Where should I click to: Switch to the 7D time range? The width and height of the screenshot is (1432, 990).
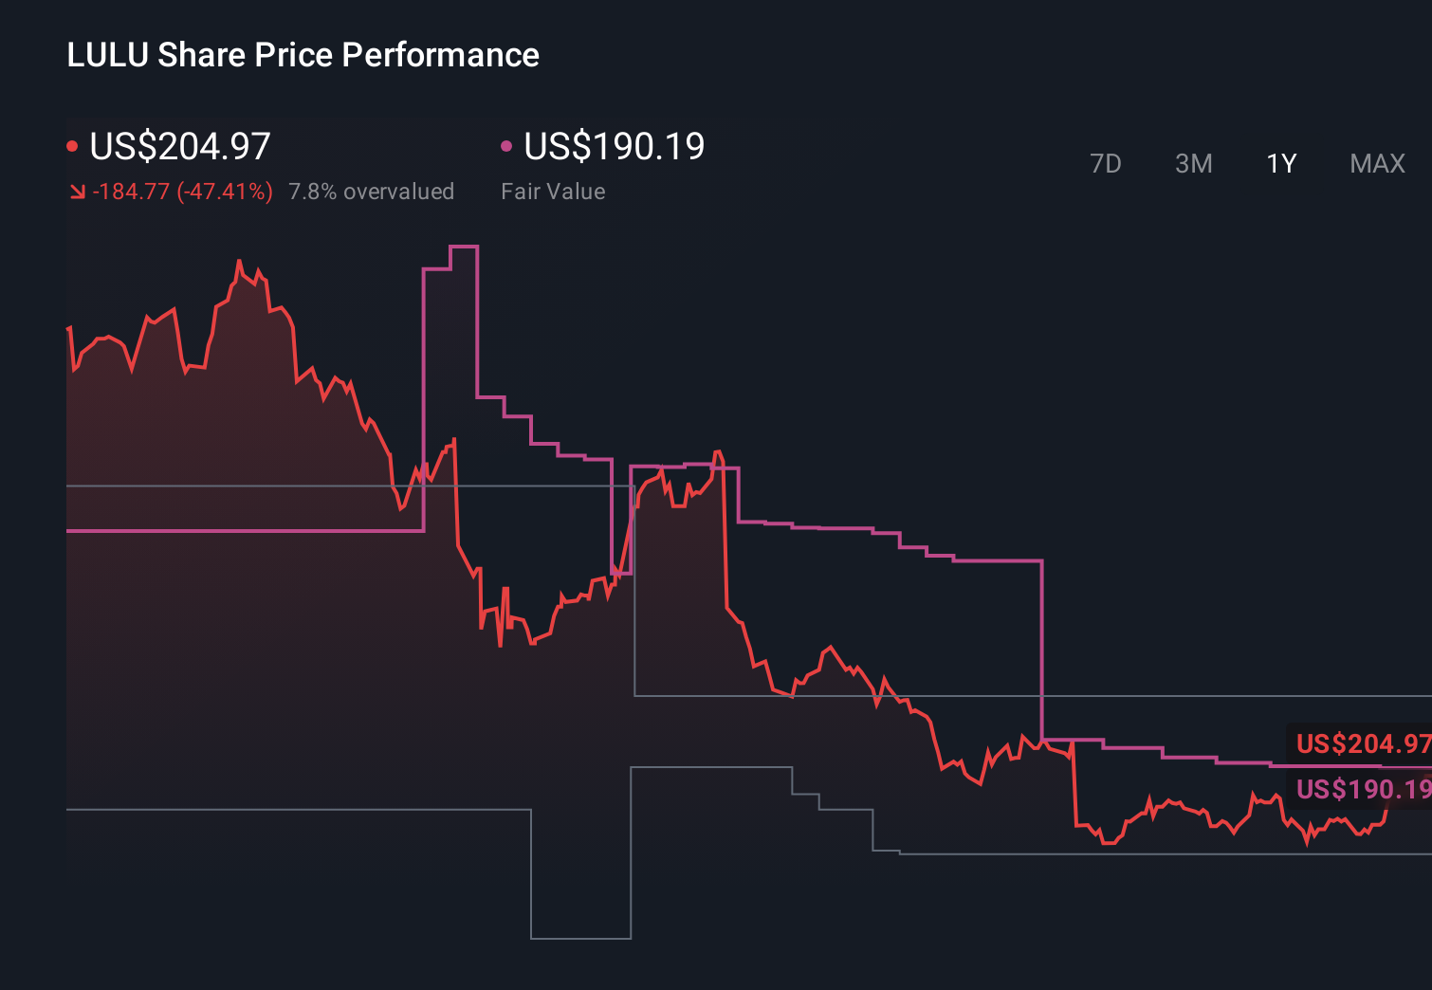(x=1106, y=163)
